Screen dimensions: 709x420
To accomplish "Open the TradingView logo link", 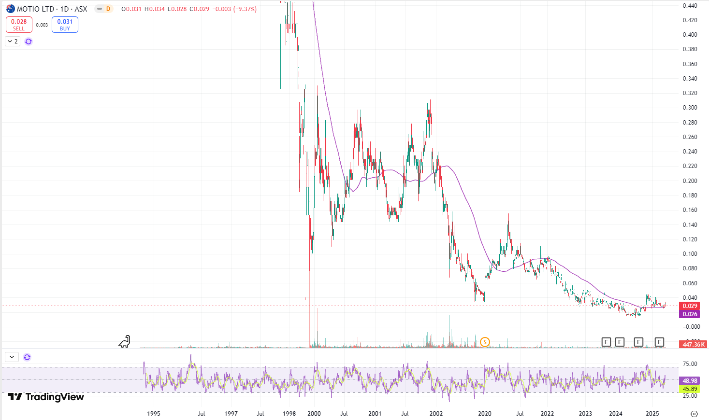I will (x=46, y=397).
